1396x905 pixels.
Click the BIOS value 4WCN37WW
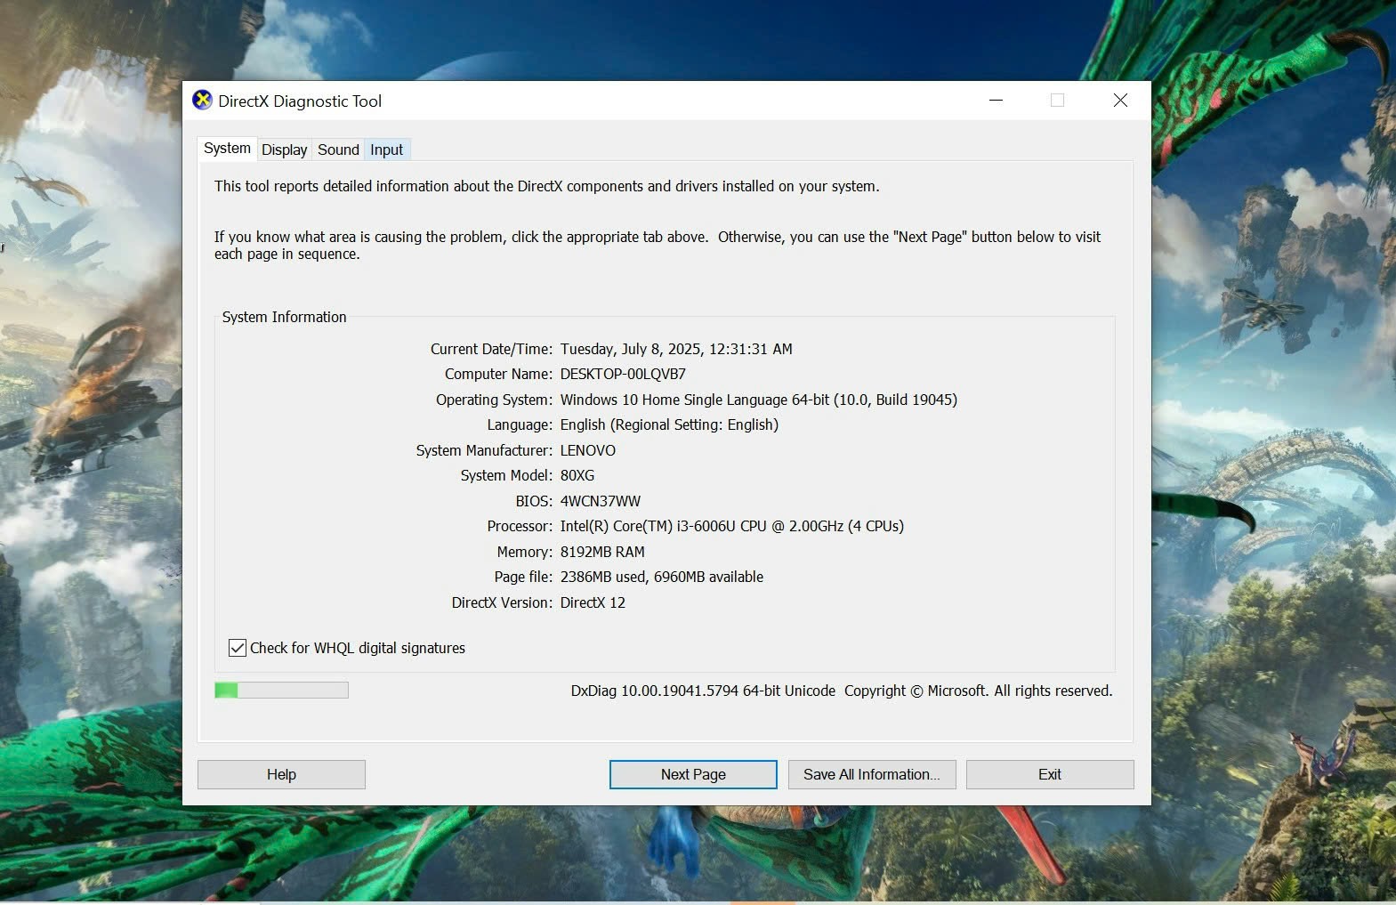point(601,501)
